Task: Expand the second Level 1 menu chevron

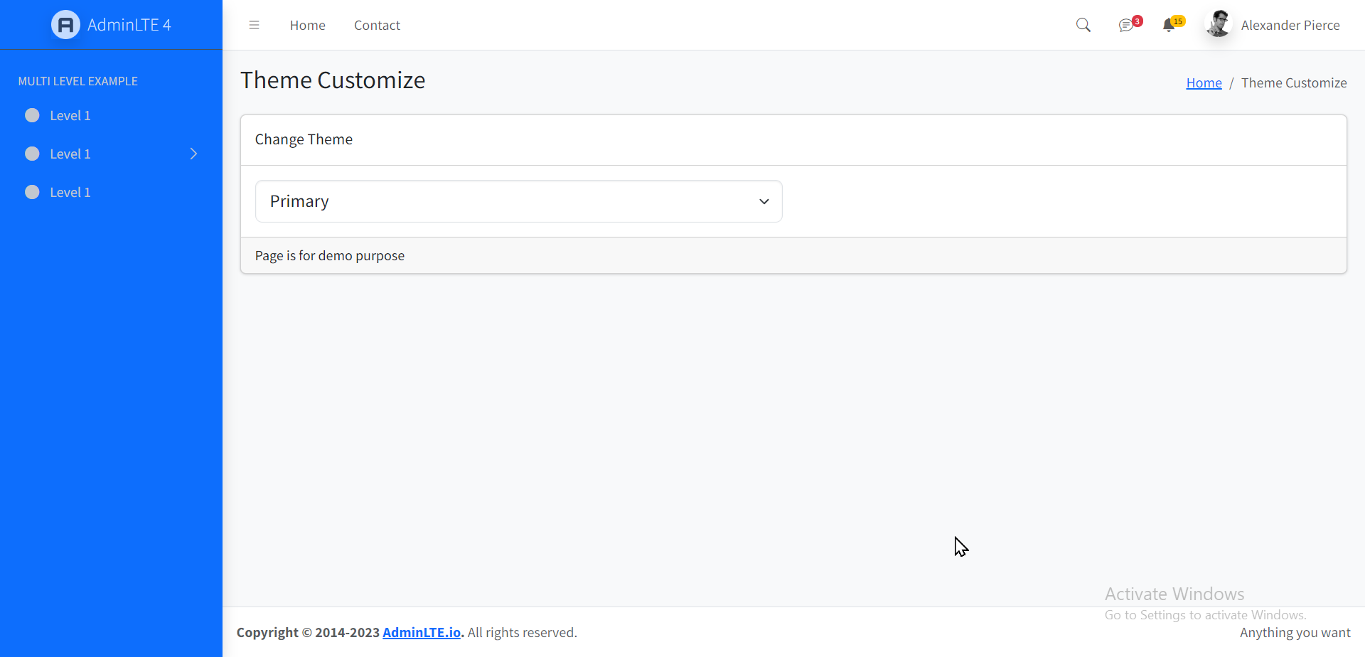Action: click(x=193, y=153)
